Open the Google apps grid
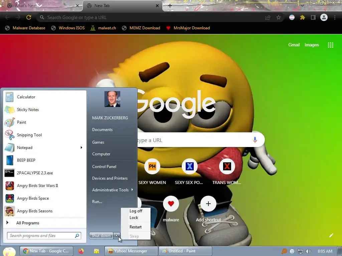Image resolution: width=342 pixels, height=256 pixels. [x=330, y=45]
